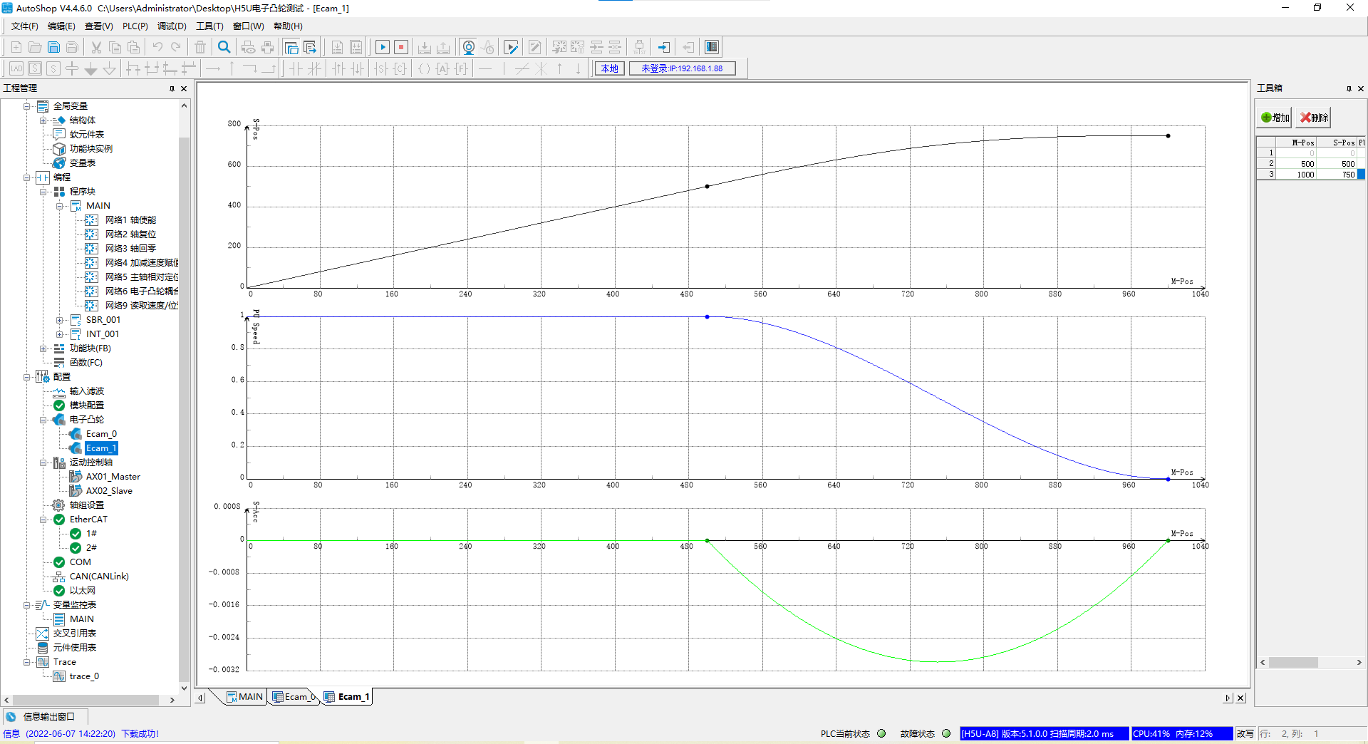This screenshot has width=1368, height=744.
Task: Click the 未登录 IP:192.168.1.88 button
Action: (x=683, y=68)
